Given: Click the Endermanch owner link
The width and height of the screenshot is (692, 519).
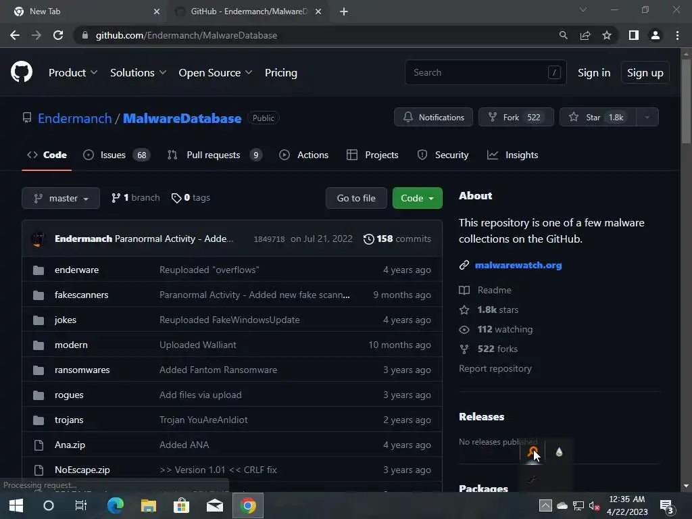Looking at the screenshot, I should [x=74, y=118].
